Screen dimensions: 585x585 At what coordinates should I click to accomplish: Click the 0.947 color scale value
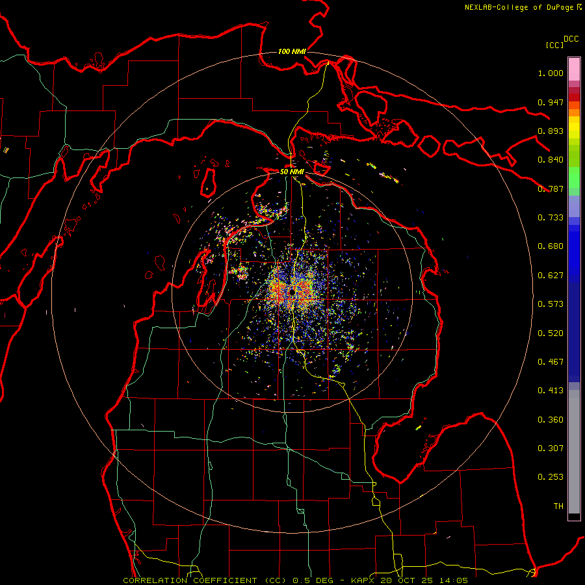pyautogui.click(x=551, y=102)
